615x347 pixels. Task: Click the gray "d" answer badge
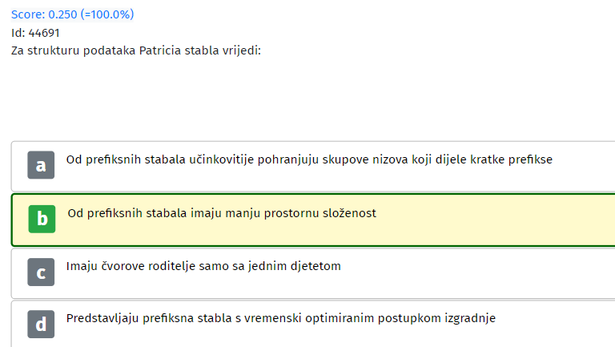[x=41, y=325]
